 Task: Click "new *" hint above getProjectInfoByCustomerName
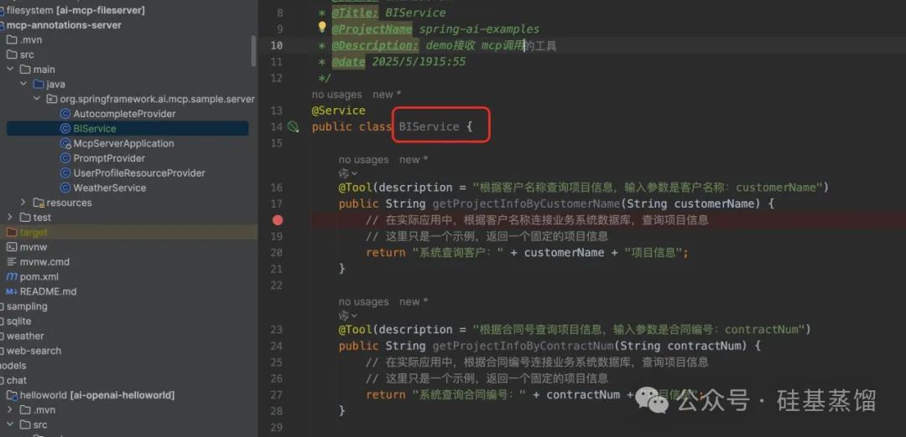point(413,160)
